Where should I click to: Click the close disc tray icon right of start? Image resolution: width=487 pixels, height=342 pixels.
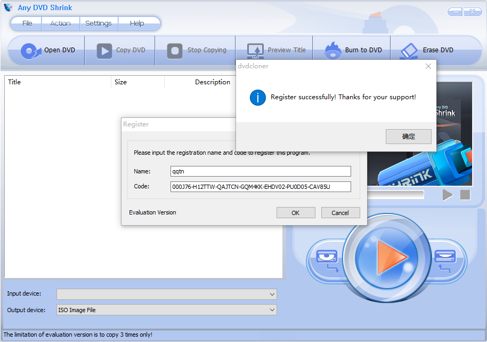coord(444,259)
